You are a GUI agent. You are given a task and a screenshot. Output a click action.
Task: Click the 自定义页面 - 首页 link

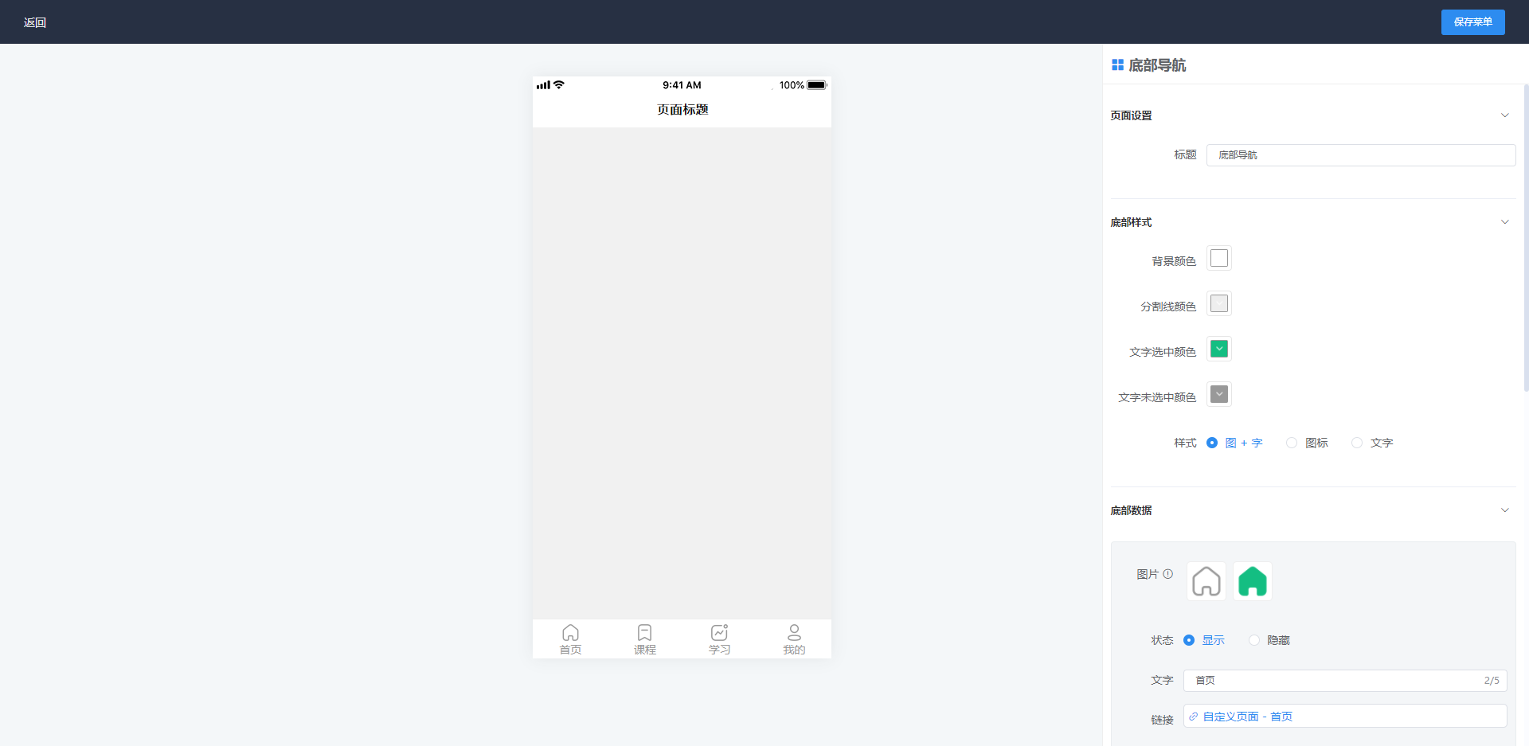pos(1248,717)
